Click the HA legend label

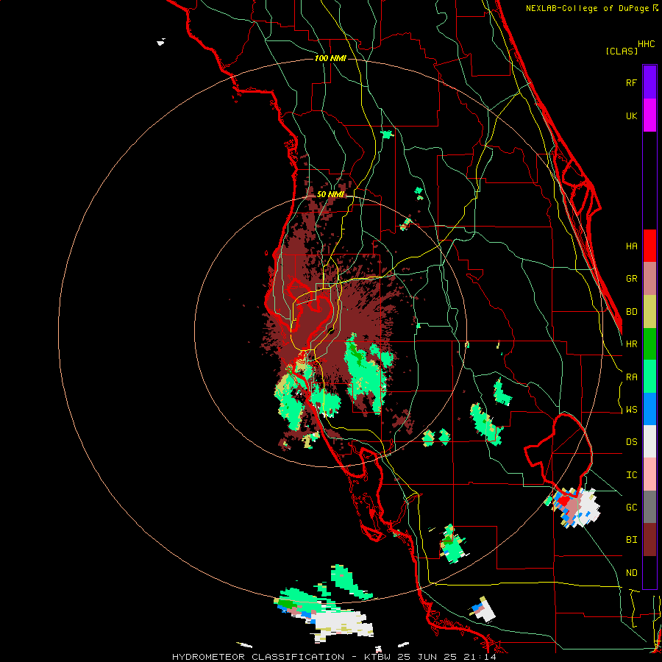coord(631,246)
